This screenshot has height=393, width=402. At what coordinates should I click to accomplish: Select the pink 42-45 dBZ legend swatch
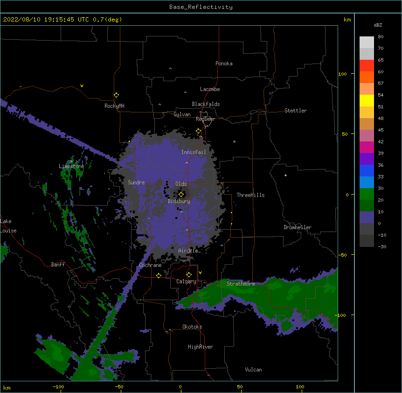point(367,136)
